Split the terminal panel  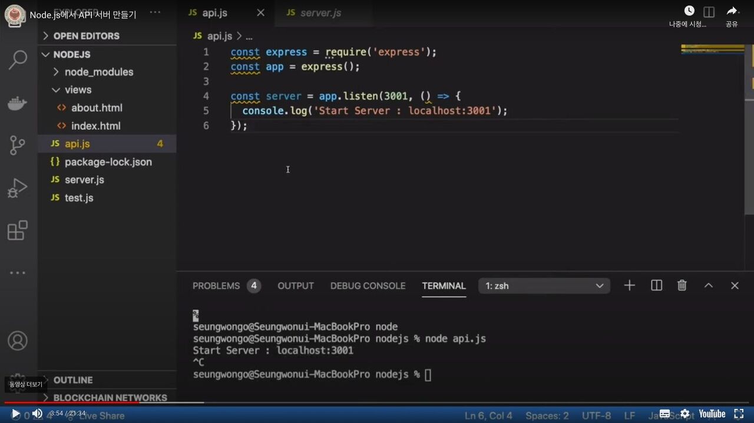tap(656, 286)
